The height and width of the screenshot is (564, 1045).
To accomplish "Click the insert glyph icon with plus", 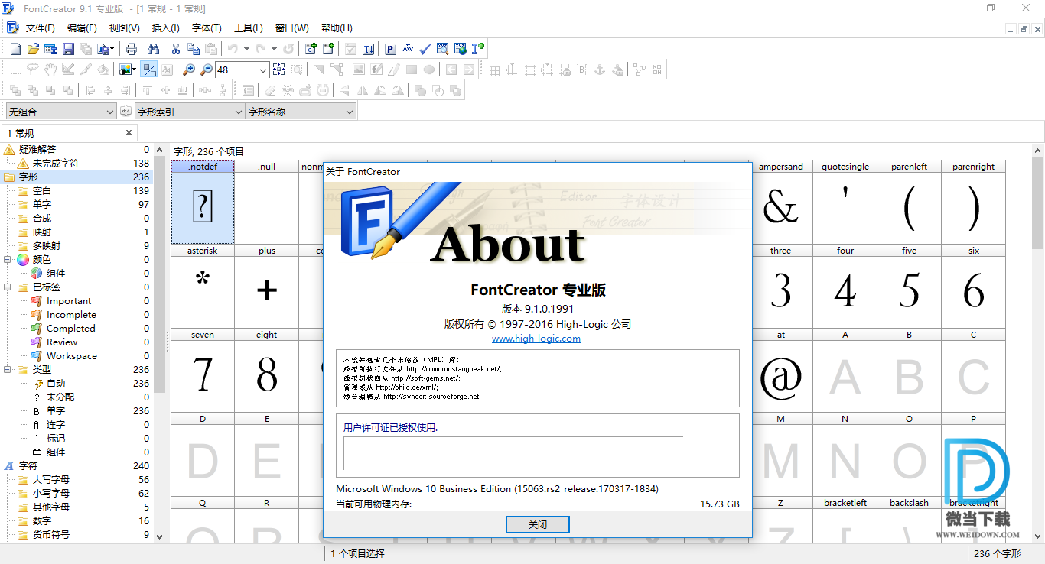I will tap(328, 49).
